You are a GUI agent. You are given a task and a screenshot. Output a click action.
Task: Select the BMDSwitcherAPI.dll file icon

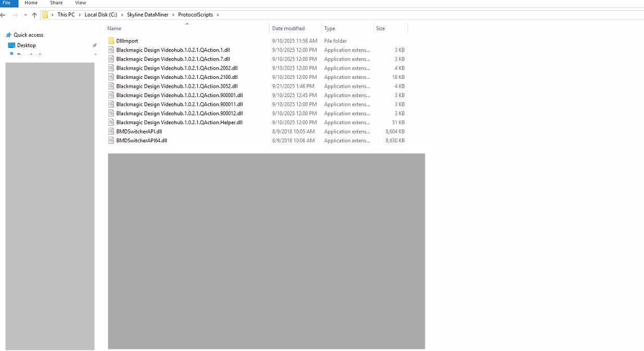111,132
